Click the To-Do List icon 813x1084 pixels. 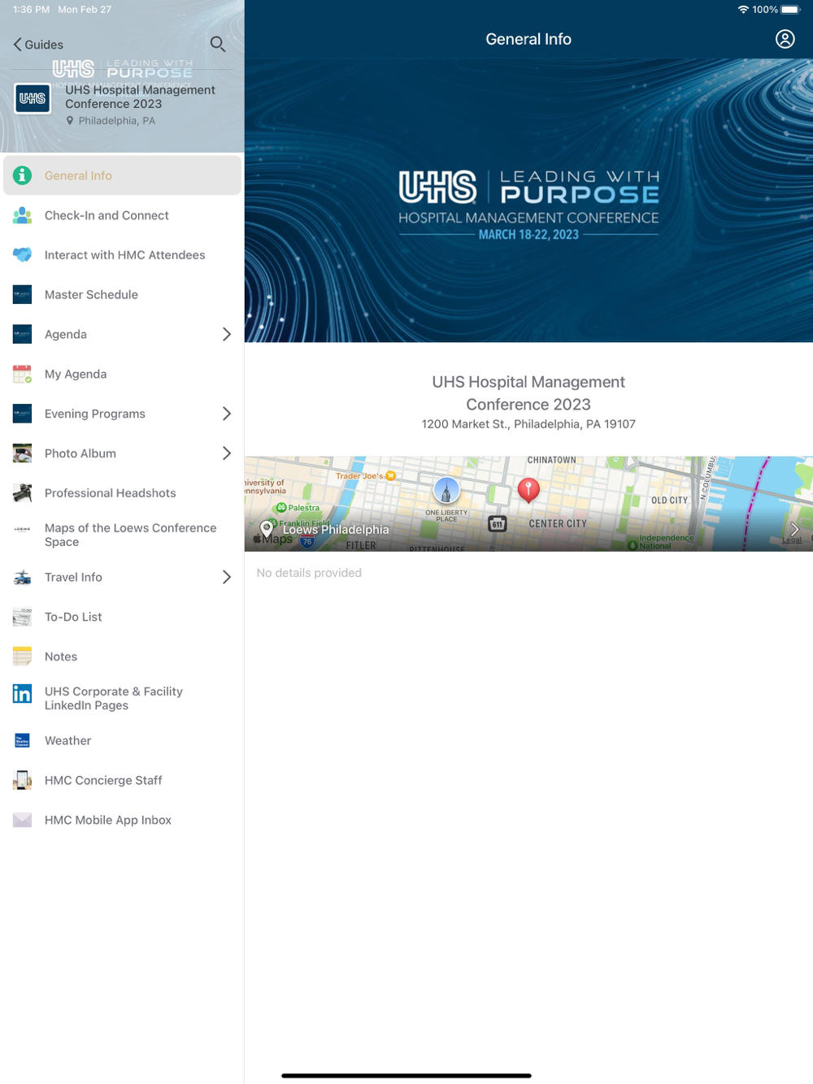coord(23,617)
